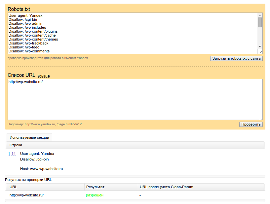
Task: Expand lines 1-14 of the used section
Action: [x=12, y=154]
